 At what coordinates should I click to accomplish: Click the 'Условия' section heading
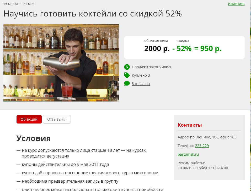[x=34, y=138]
